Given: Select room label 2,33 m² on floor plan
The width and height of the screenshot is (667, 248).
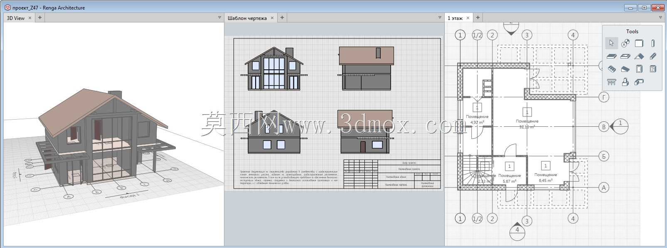Looking at the screenshot, I should (484, 179).
